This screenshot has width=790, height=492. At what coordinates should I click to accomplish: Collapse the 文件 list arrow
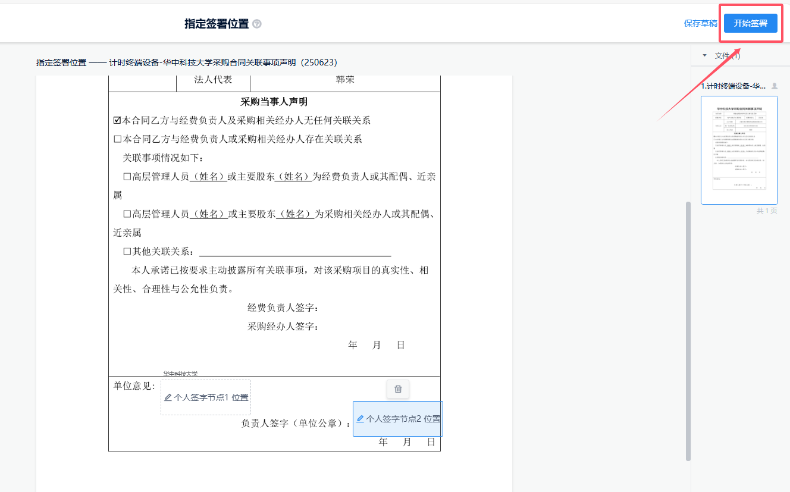tap(705, 55)
